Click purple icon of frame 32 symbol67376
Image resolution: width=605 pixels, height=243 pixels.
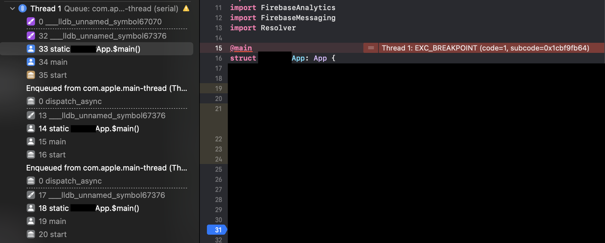[x=31, y=36]
